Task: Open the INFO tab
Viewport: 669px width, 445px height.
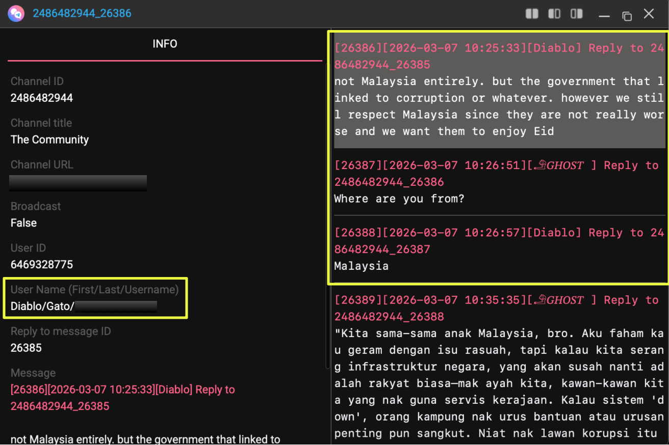Action: [x=165, y=44]
